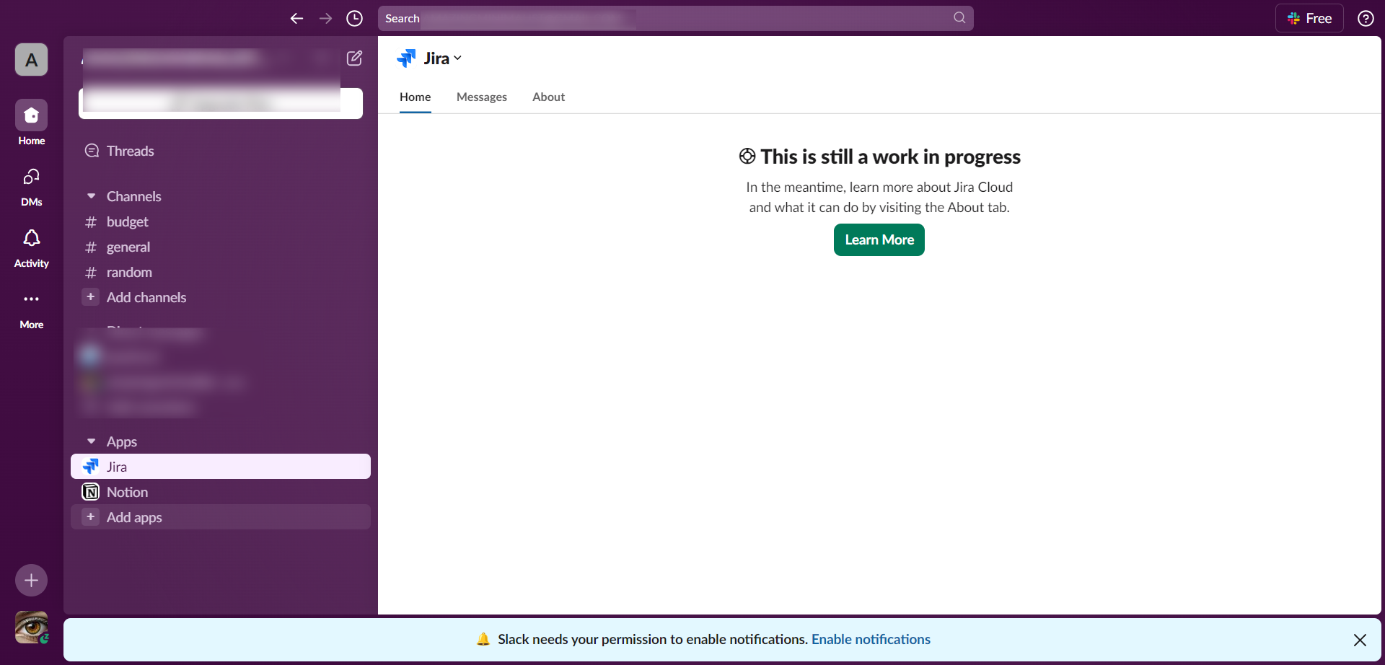This screenshot has width=1385, height=665.
Task: Switch to the Messages tab
Action: [x=482, y=97]
